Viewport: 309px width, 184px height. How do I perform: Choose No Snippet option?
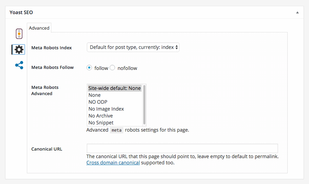pyautogui.click(x=114, y=123)
